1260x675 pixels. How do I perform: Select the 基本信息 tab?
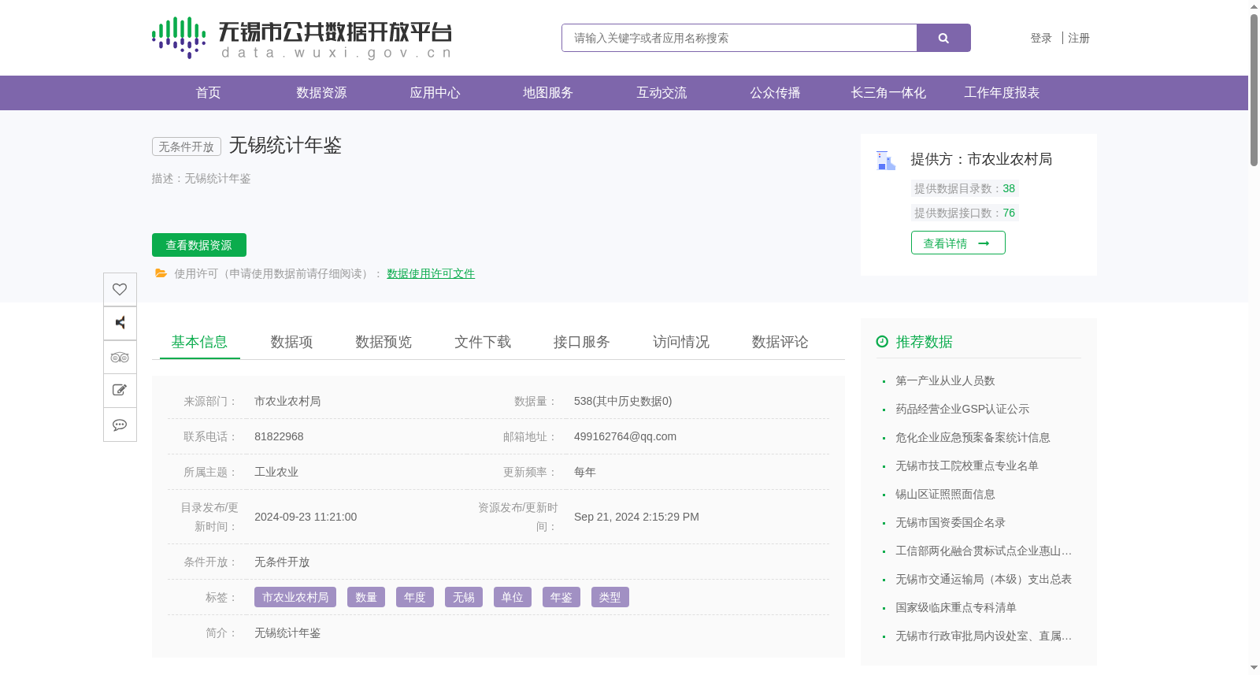tap(199, 342)
